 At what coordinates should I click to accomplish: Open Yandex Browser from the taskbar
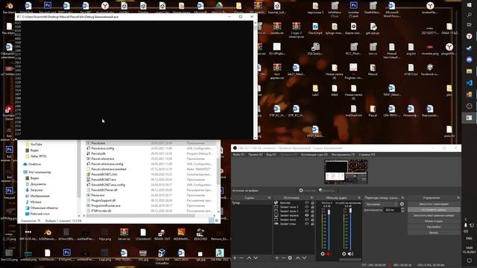[x=469, y=36]
